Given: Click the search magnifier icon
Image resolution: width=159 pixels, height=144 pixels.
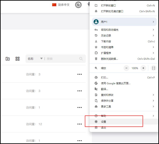Looking at the screenshot, I should coord(81,59).
